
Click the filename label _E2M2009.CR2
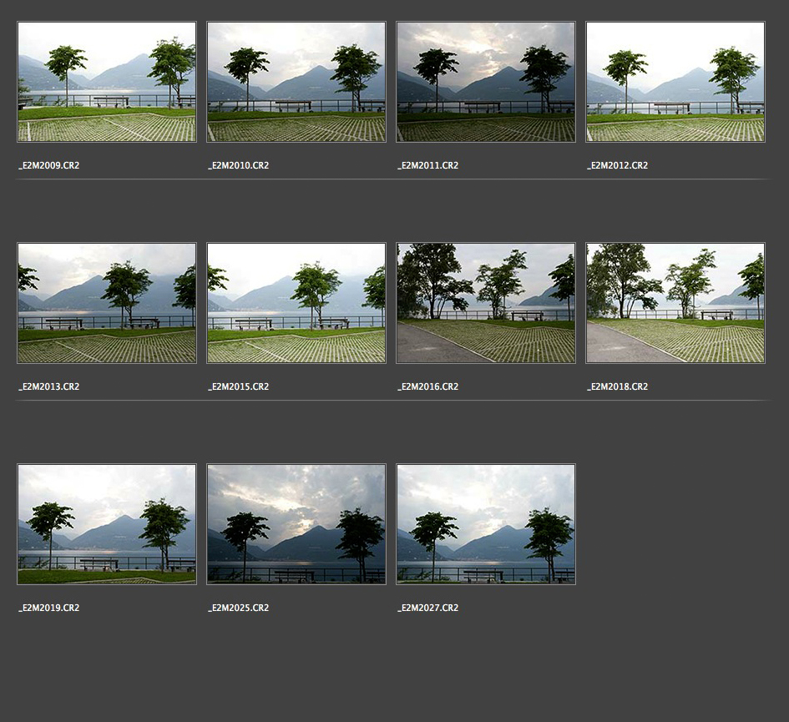click(49, 165)
